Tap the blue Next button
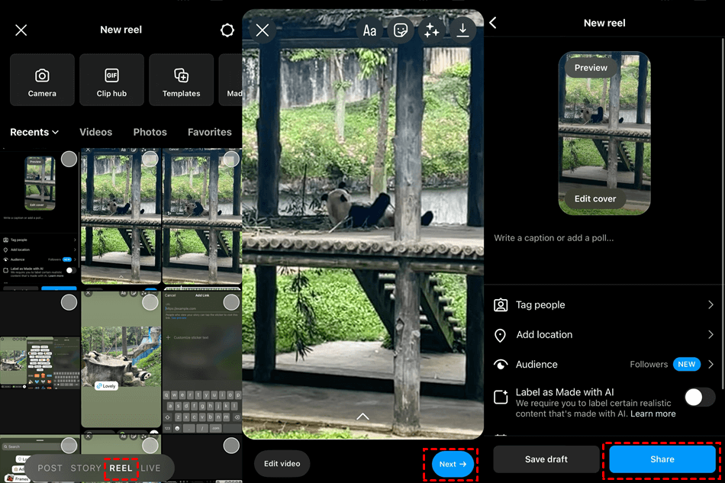The height and width of the screenshot is (483, 725). 453,464
